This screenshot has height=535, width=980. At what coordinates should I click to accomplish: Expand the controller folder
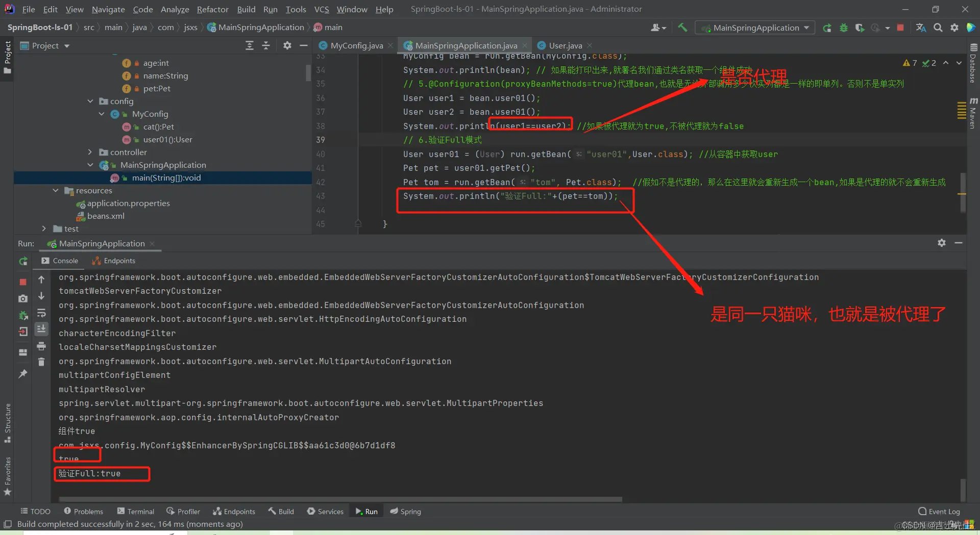(x=90, y=152)
